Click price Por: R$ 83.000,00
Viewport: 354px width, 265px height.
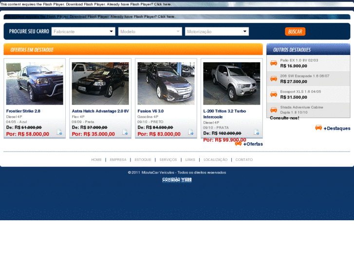coord(159,134)
